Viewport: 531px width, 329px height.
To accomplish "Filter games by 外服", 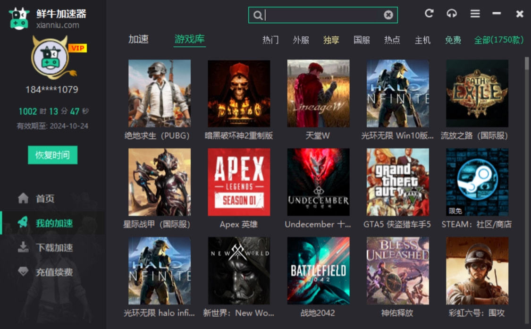I will point(301,40).
